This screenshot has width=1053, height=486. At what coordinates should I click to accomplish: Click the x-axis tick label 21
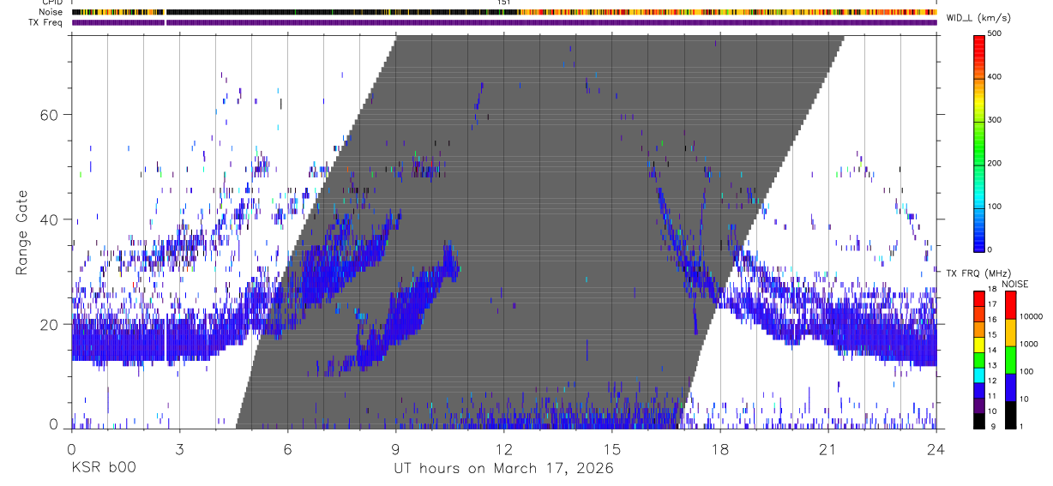[827, 449]
